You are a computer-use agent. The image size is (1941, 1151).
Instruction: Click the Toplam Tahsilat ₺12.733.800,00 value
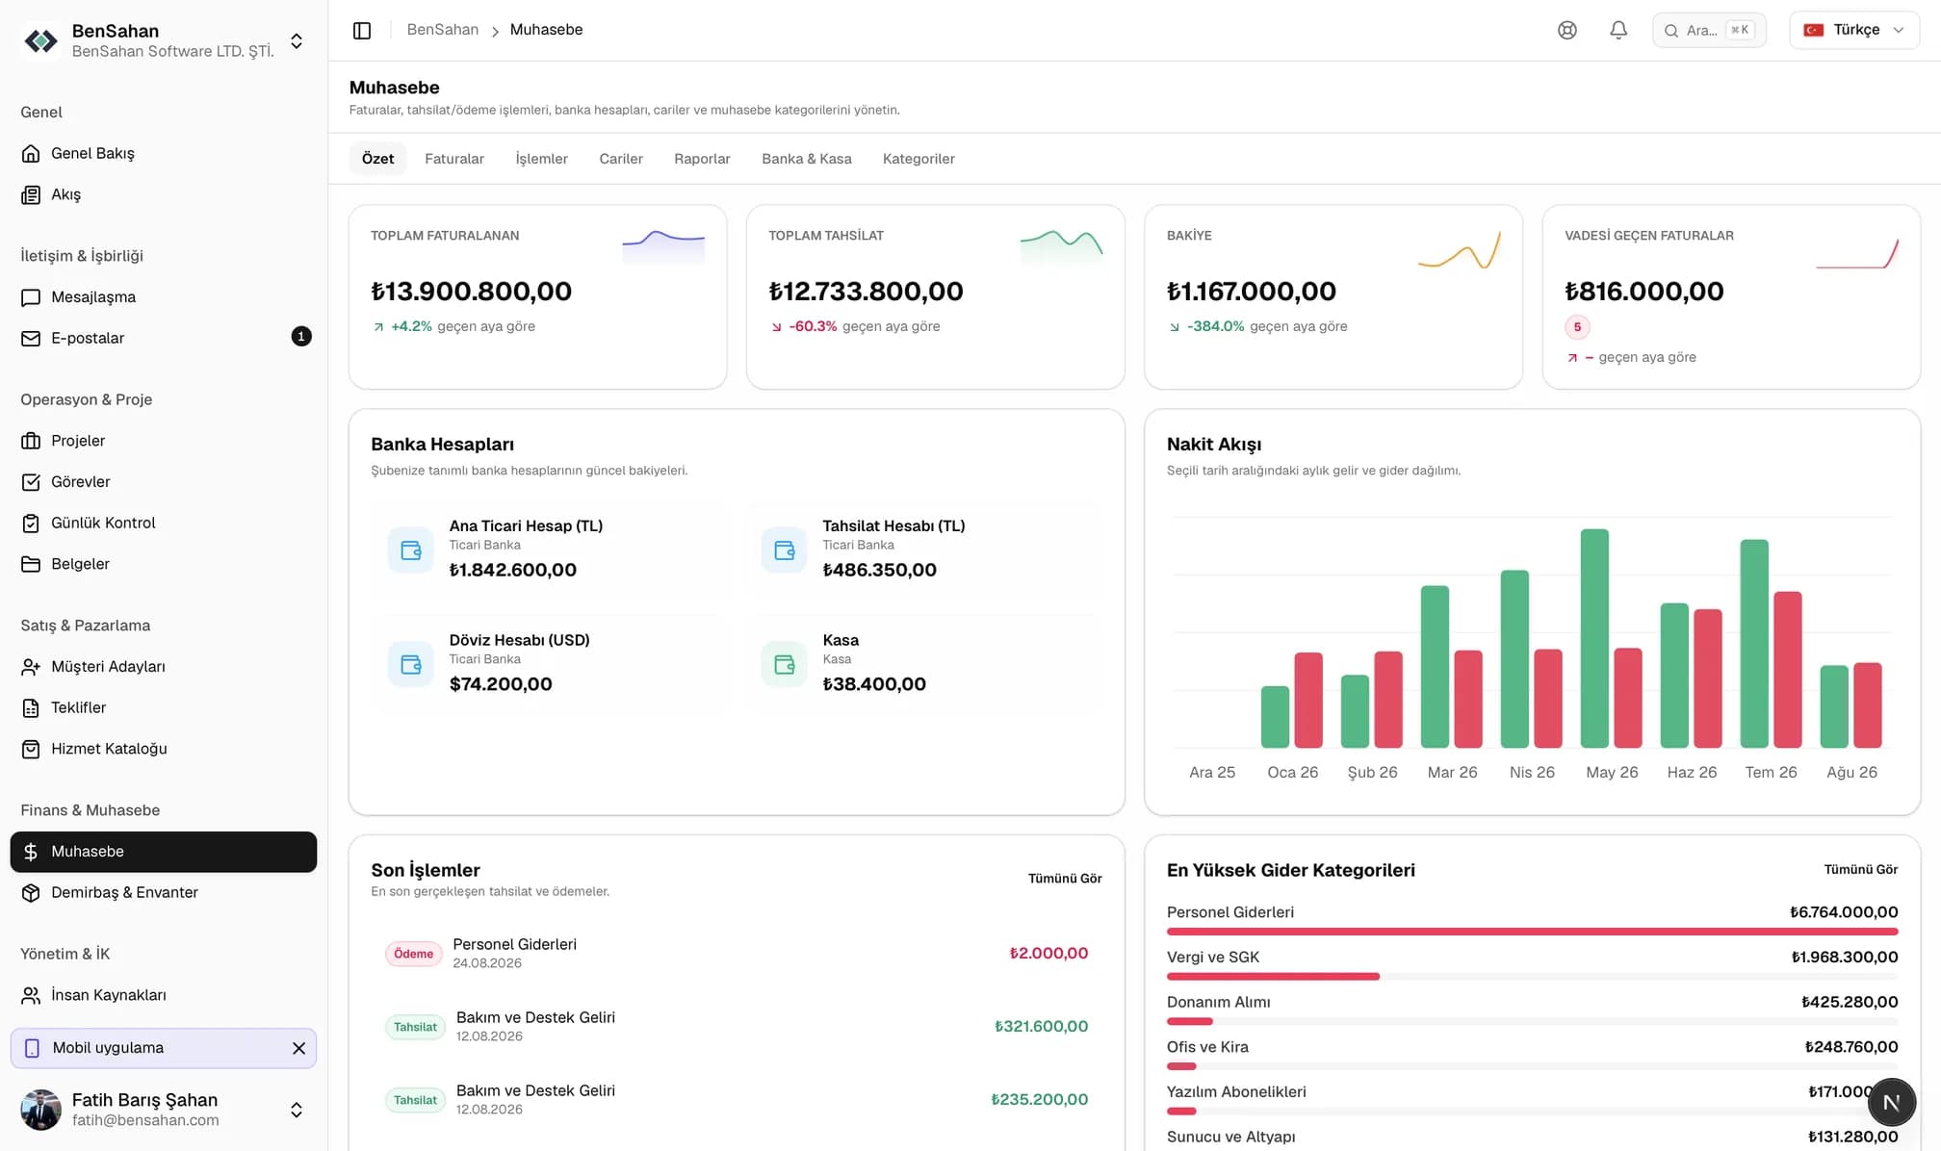(866, 292)
